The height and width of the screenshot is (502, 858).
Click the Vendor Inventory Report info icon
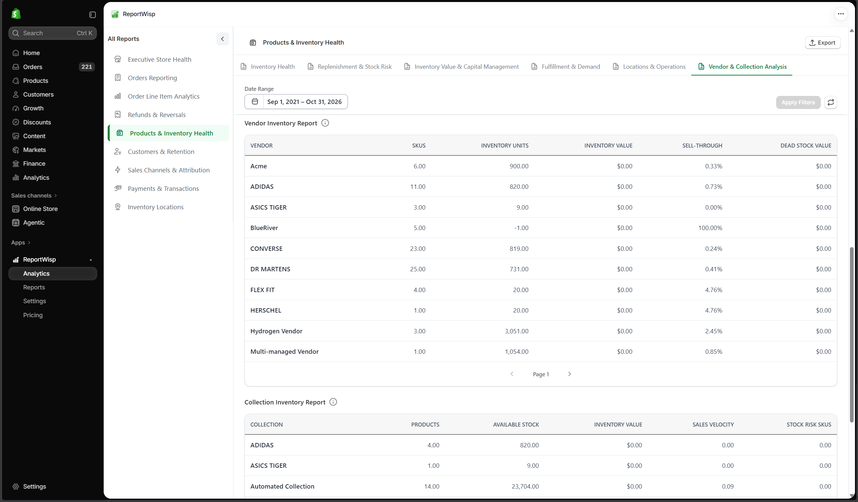coord(325,123)
